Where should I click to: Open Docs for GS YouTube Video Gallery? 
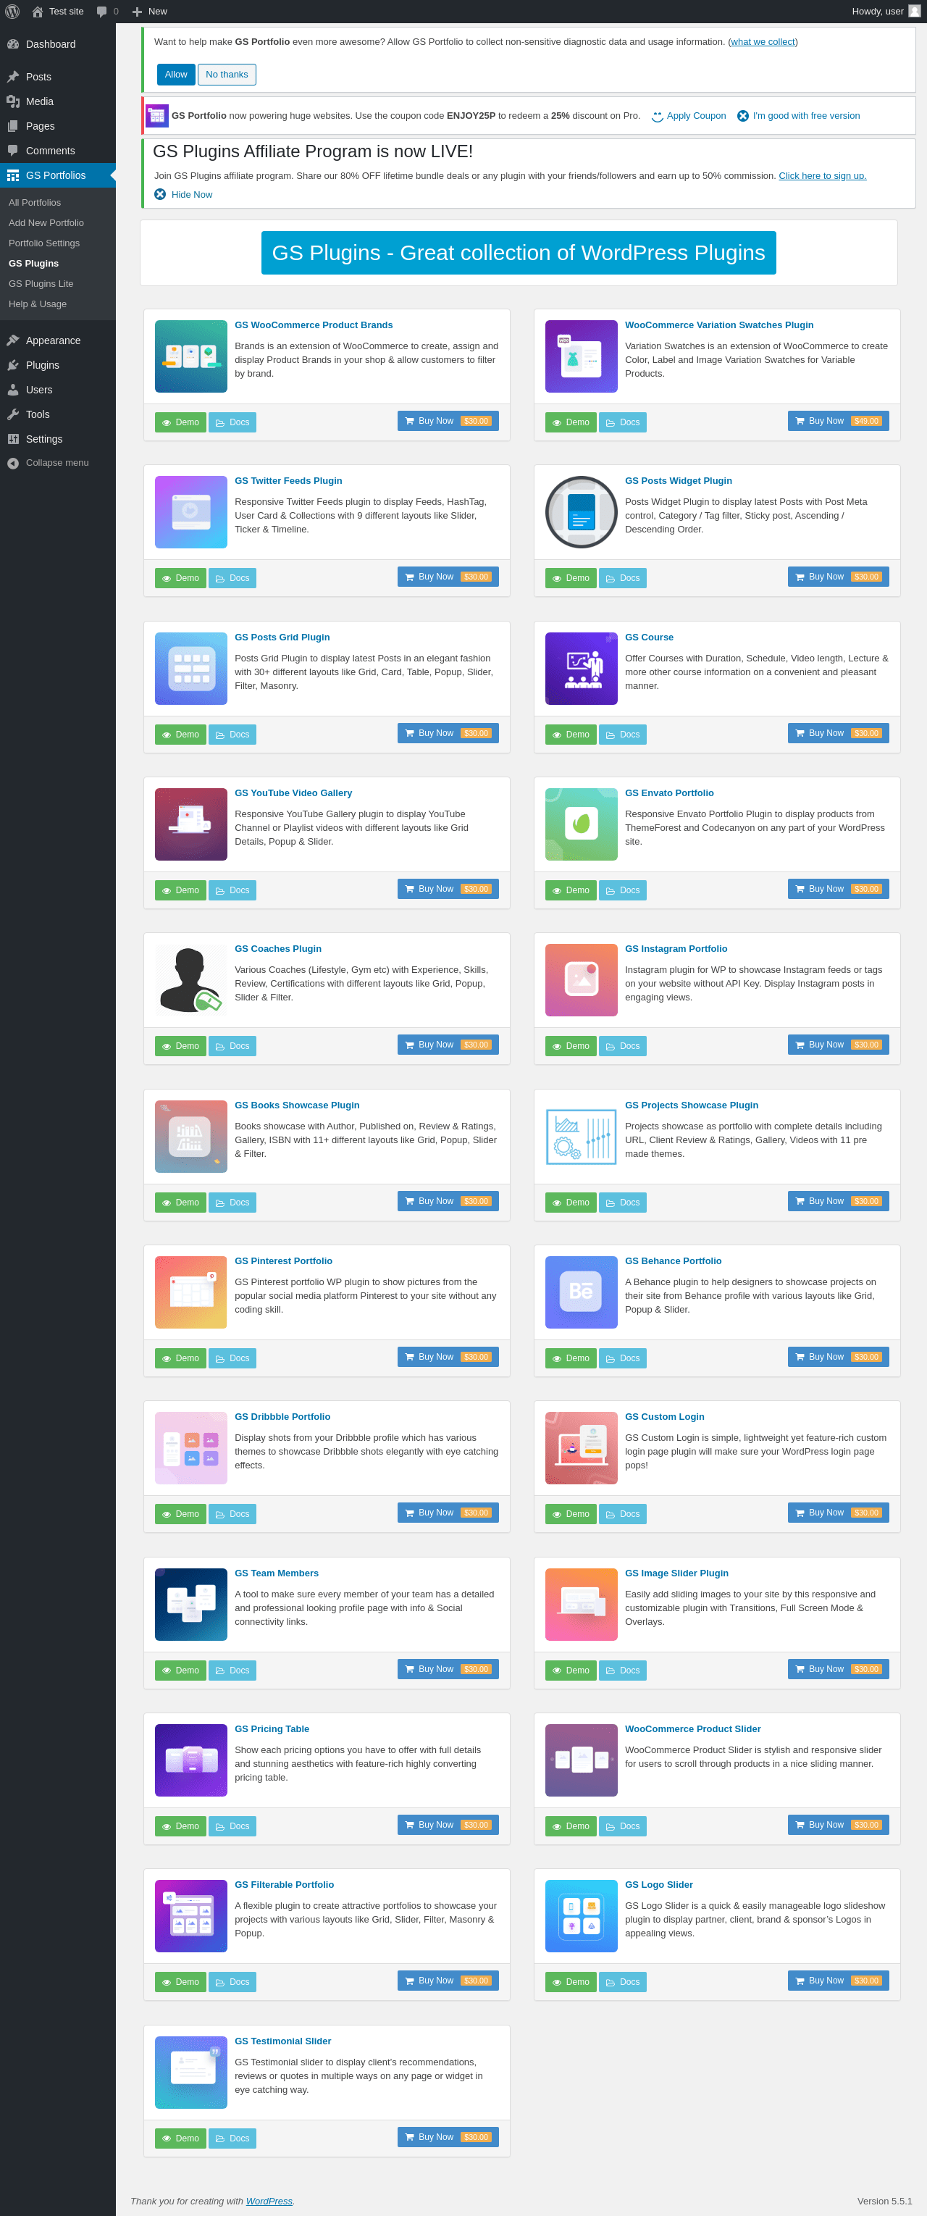[x=232, y=890]
